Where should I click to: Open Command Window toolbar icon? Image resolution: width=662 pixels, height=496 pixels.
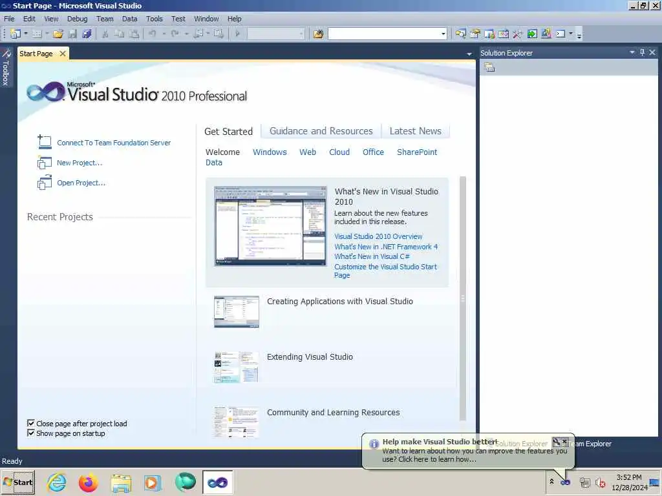[x=561, y=34]
